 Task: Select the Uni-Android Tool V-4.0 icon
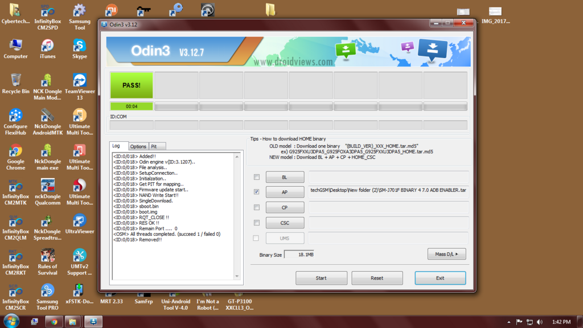click(x=175, y=301)
